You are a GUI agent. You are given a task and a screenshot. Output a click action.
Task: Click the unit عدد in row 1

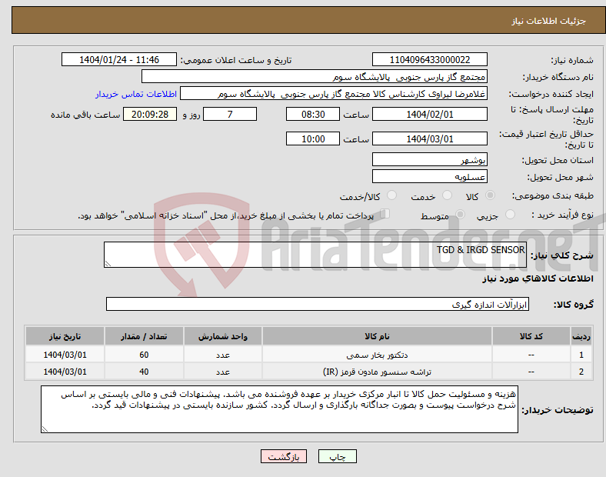(223, 355)
